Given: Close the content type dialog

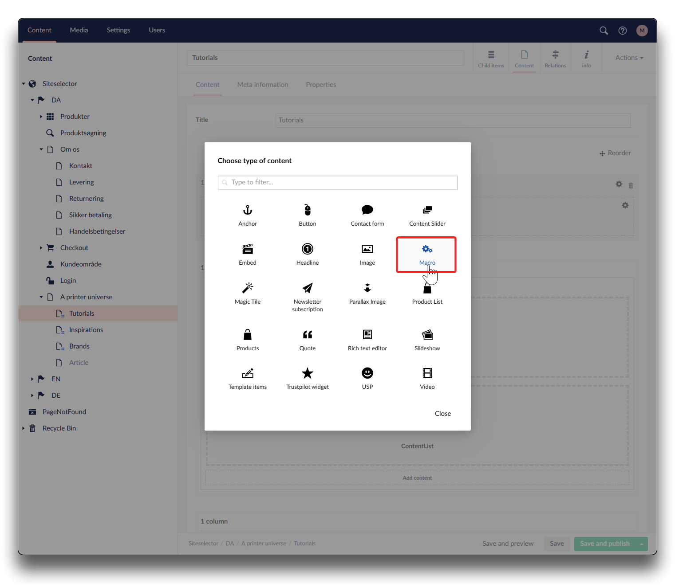Looking at the screenshot, I should click(x=442, y=414).
